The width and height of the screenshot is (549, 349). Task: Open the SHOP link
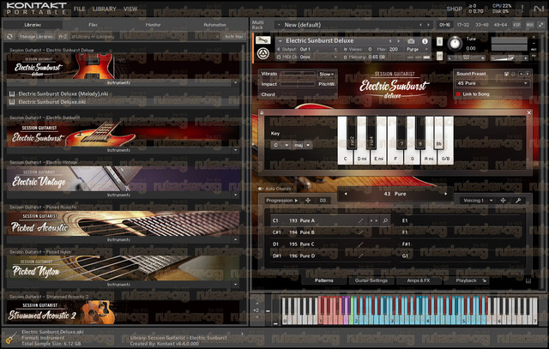coord(455,9)
